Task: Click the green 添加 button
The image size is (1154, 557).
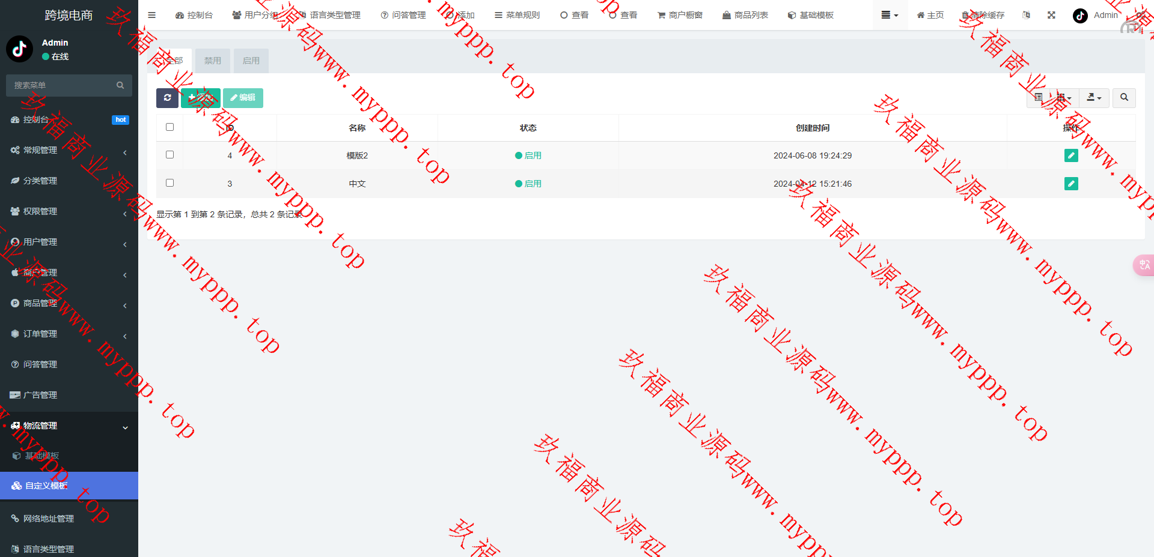Action: pos(200,98)
